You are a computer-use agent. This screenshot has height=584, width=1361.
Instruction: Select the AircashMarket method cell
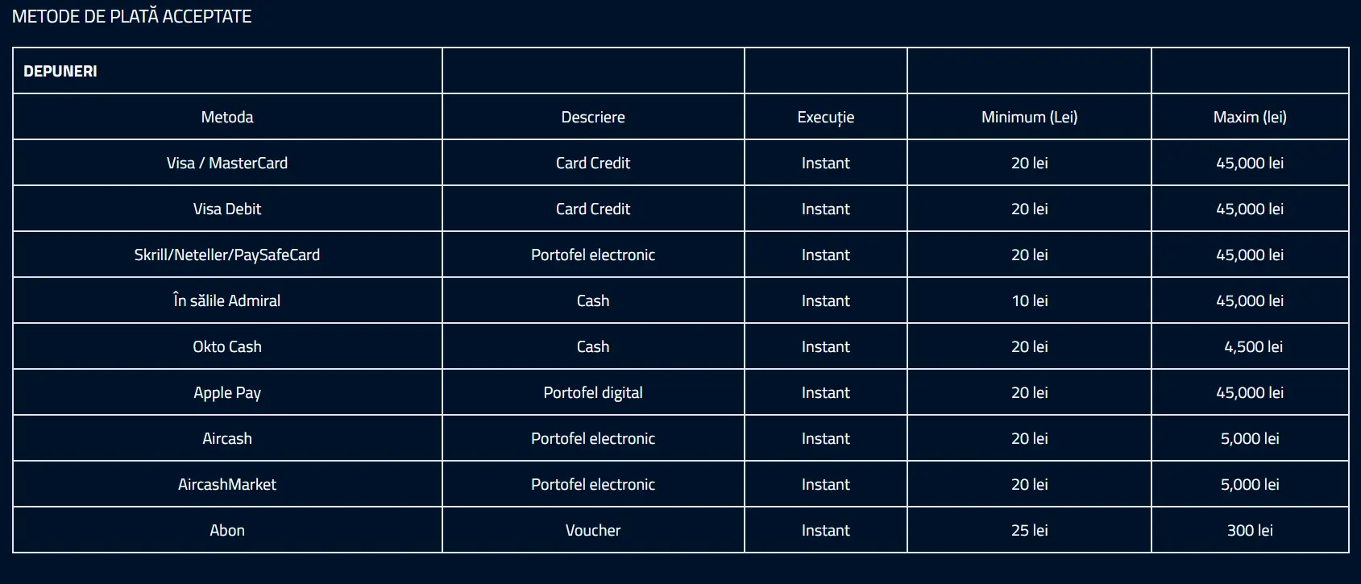[x=227, y=484]
